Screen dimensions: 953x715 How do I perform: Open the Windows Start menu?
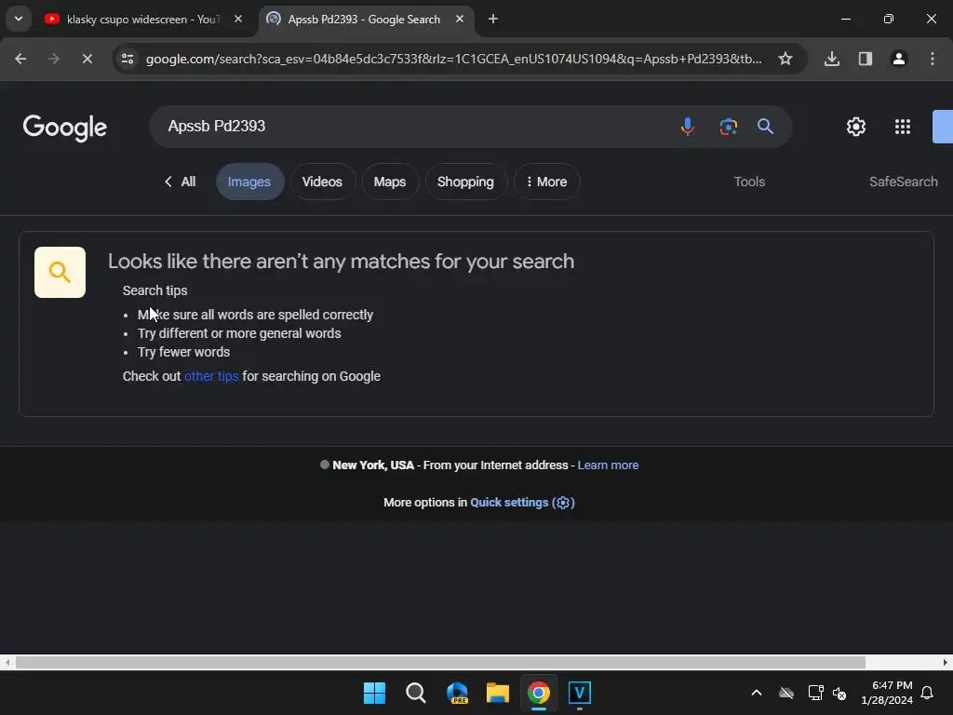pyautogui.click(x=374, y=693)
